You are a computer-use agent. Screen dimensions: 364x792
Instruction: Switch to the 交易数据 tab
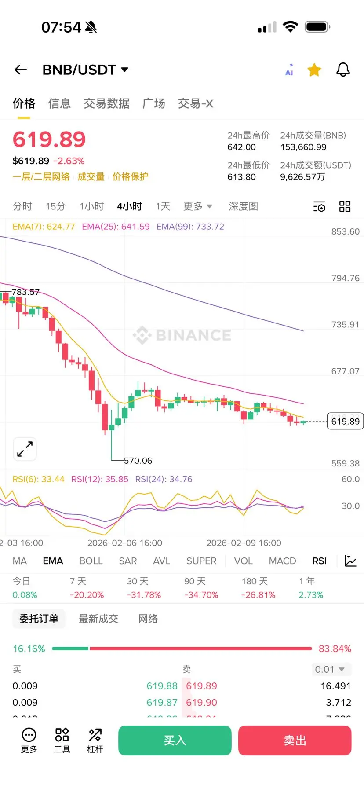tap(106, 103)
